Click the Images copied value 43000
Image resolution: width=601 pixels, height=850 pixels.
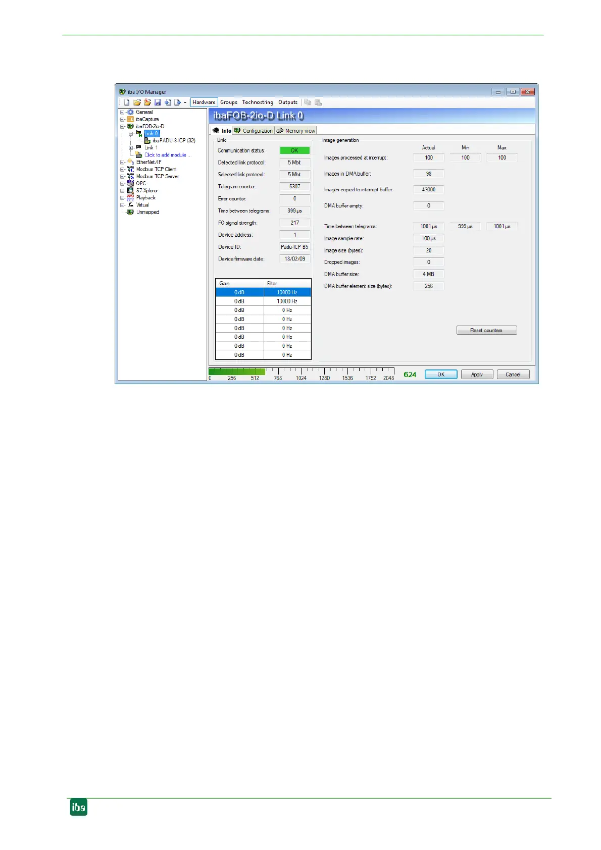[428, 189]
